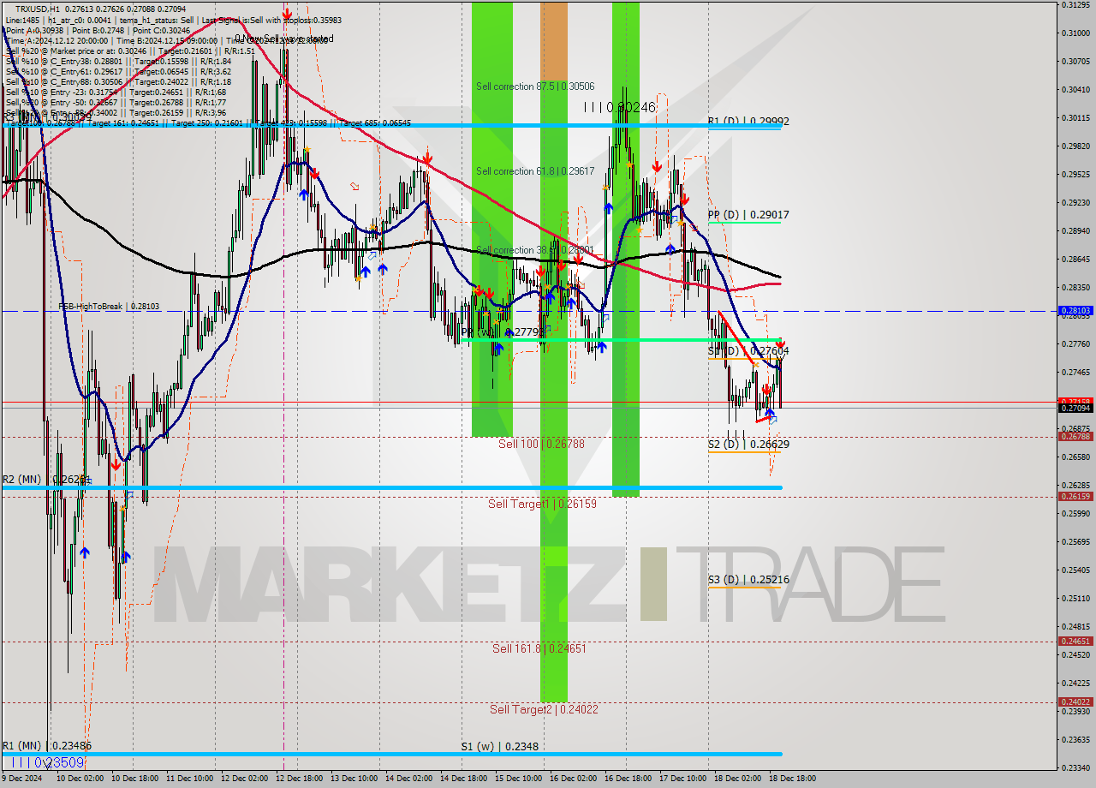Select the 'Sell %20 @ Market price or at: 0.30246' line
Image resolution: width=1096 pixels, height=788 pixels.
(130, 51)
